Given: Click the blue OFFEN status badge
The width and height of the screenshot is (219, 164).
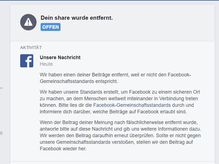Looking at the screenshot, I should pos(50,27).
